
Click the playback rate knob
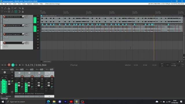pyautogui.click(x=179, y=65)
